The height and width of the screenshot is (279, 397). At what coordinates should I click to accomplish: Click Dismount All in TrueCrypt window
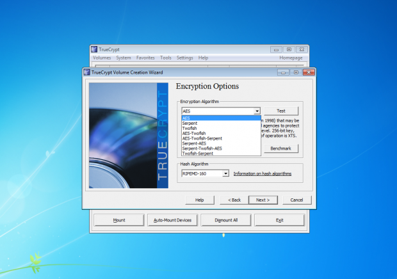click(x=226, y=220)
